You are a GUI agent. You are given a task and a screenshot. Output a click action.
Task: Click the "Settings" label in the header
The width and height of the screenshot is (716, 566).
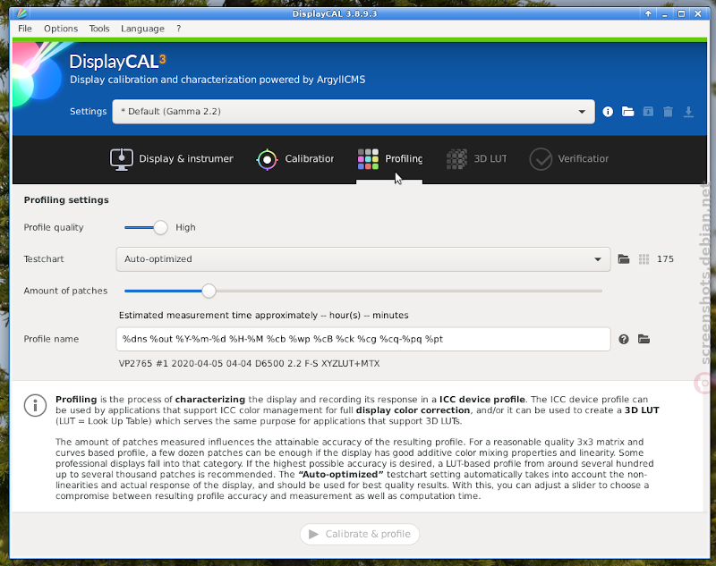point(88,112)
